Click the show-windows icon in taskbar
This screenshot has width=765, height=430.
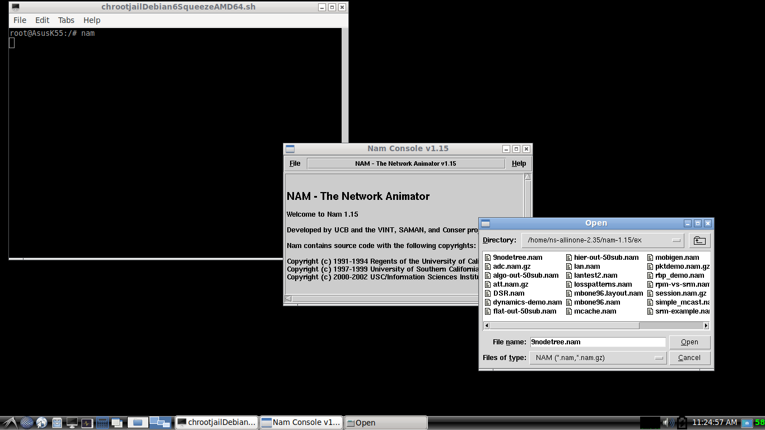[117, 423]
